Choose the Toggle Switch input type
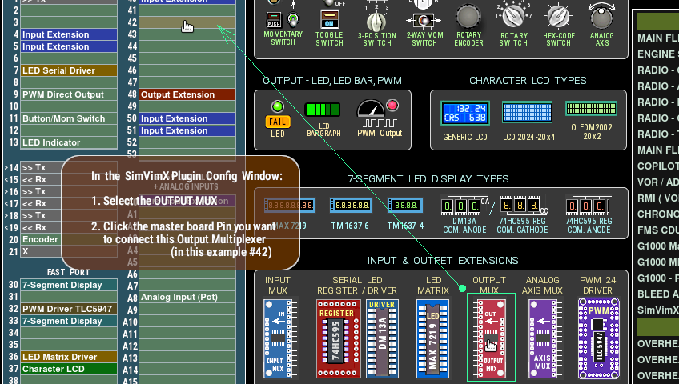 329,19
